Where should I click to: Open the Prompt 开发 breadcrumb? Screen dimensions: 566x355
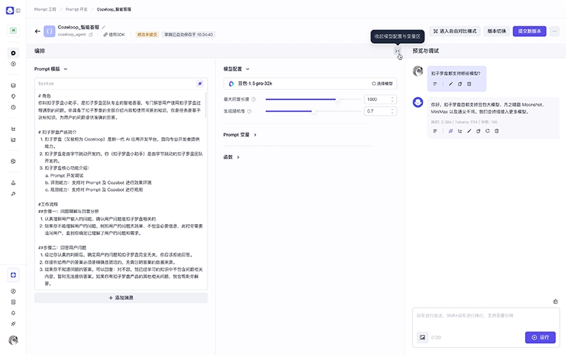click(x=76, y=9)
